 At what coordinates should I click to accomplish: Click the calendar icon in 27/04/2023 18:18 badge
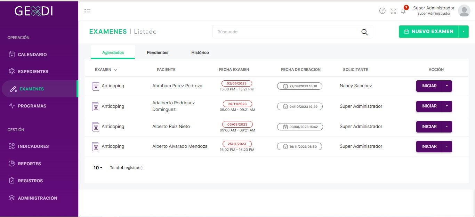coord(285,86)
